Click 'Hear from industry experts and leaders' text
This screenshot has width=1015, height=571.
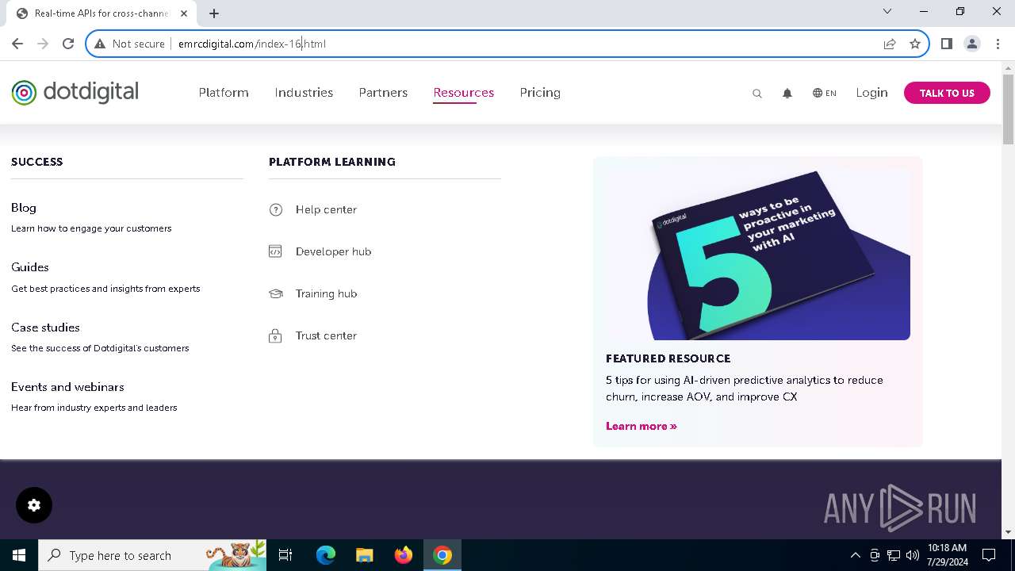click(94, 408)
